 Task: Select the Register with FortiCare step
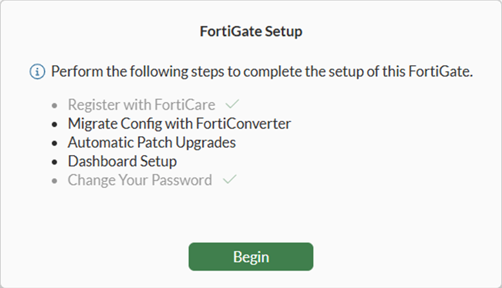141,105
